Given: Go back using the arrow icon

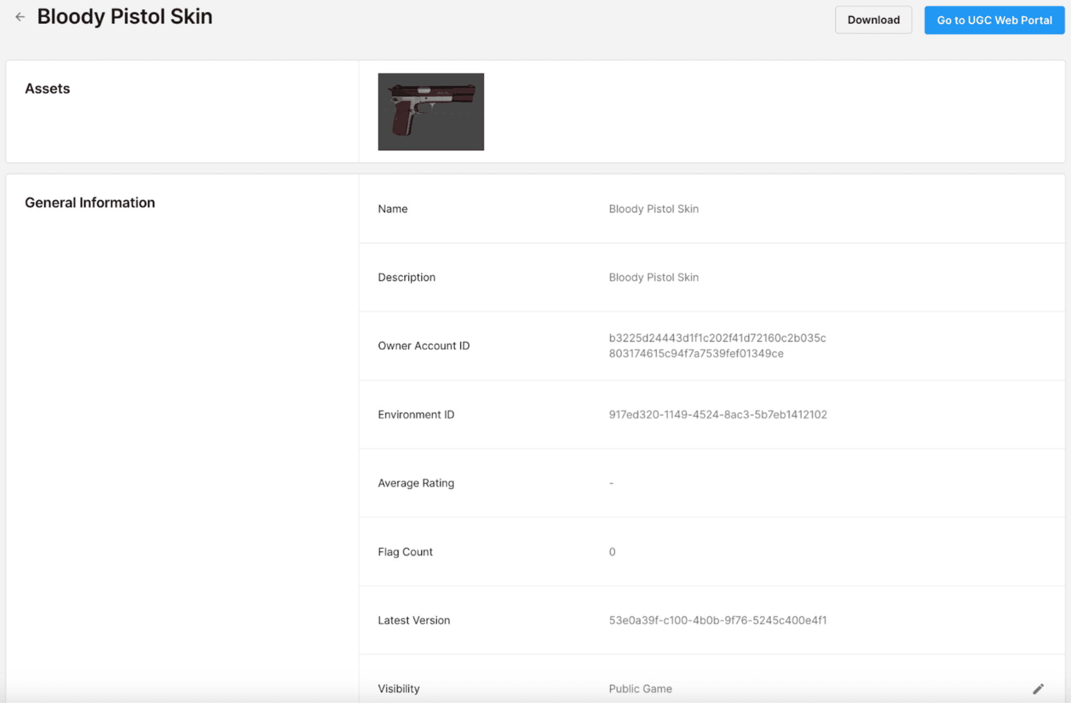Looking at the screenshot, I should [20, 17].
